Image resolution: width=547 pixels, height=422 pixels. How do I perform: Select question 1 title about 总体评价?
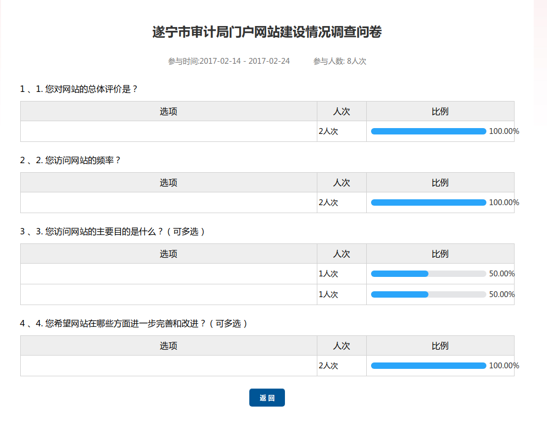(x=79, y=89)
